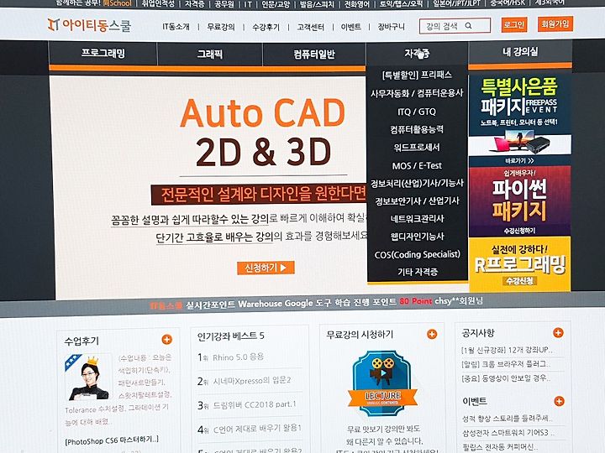Viewport: 605px width, 453px height.
Task: Click the 로그인 button
Action: [x=514, y=25]
